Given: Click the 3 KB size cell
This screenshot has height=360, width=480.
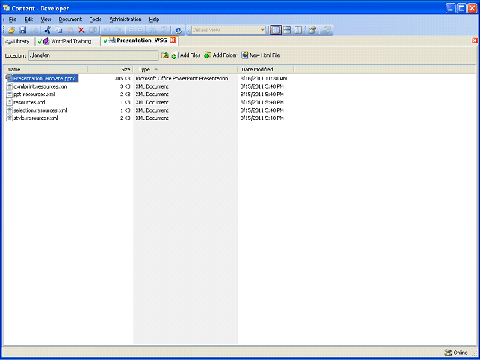Looking at the screenshot, I should coord(125,86).
